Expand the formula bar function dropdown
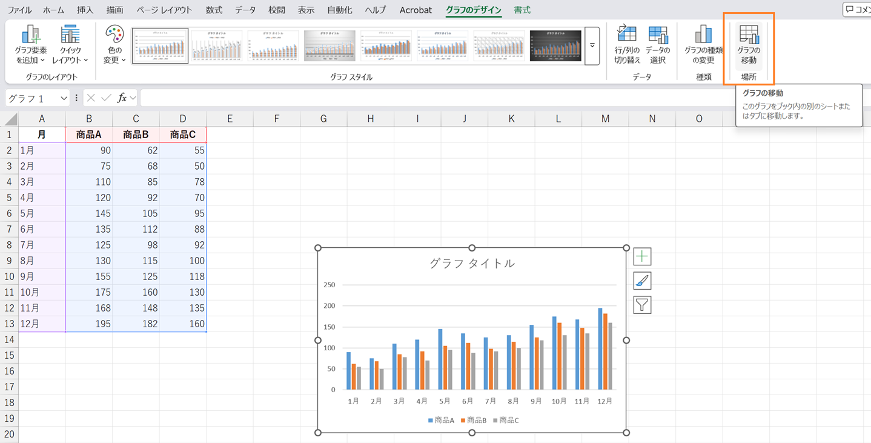The width and height of the screenshot is (871, 443). [133, 98]
